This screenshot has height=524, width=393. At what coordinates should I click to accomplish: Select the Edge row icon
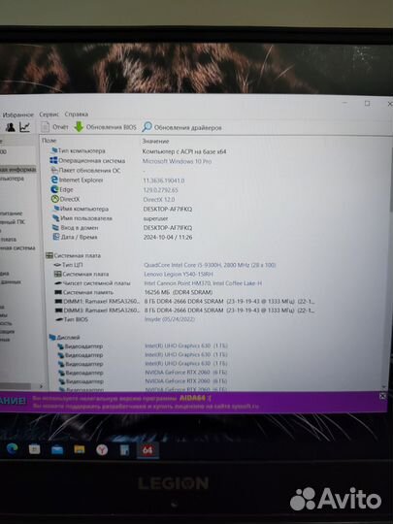pos(54,189)
